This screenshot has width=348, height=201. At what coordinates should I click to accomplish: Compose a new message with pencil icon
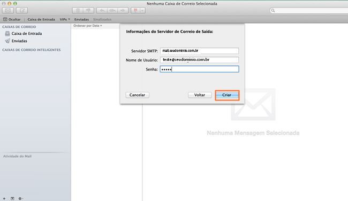(22, 10)
